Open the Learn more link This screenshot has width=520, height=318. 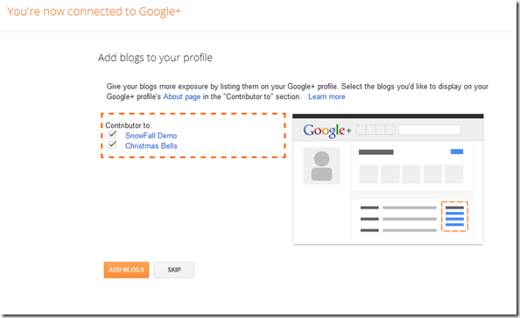pos(327,96)
